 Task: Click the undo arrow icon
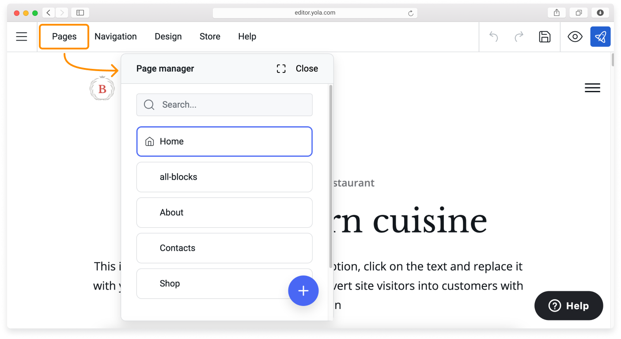coord(494,37)
